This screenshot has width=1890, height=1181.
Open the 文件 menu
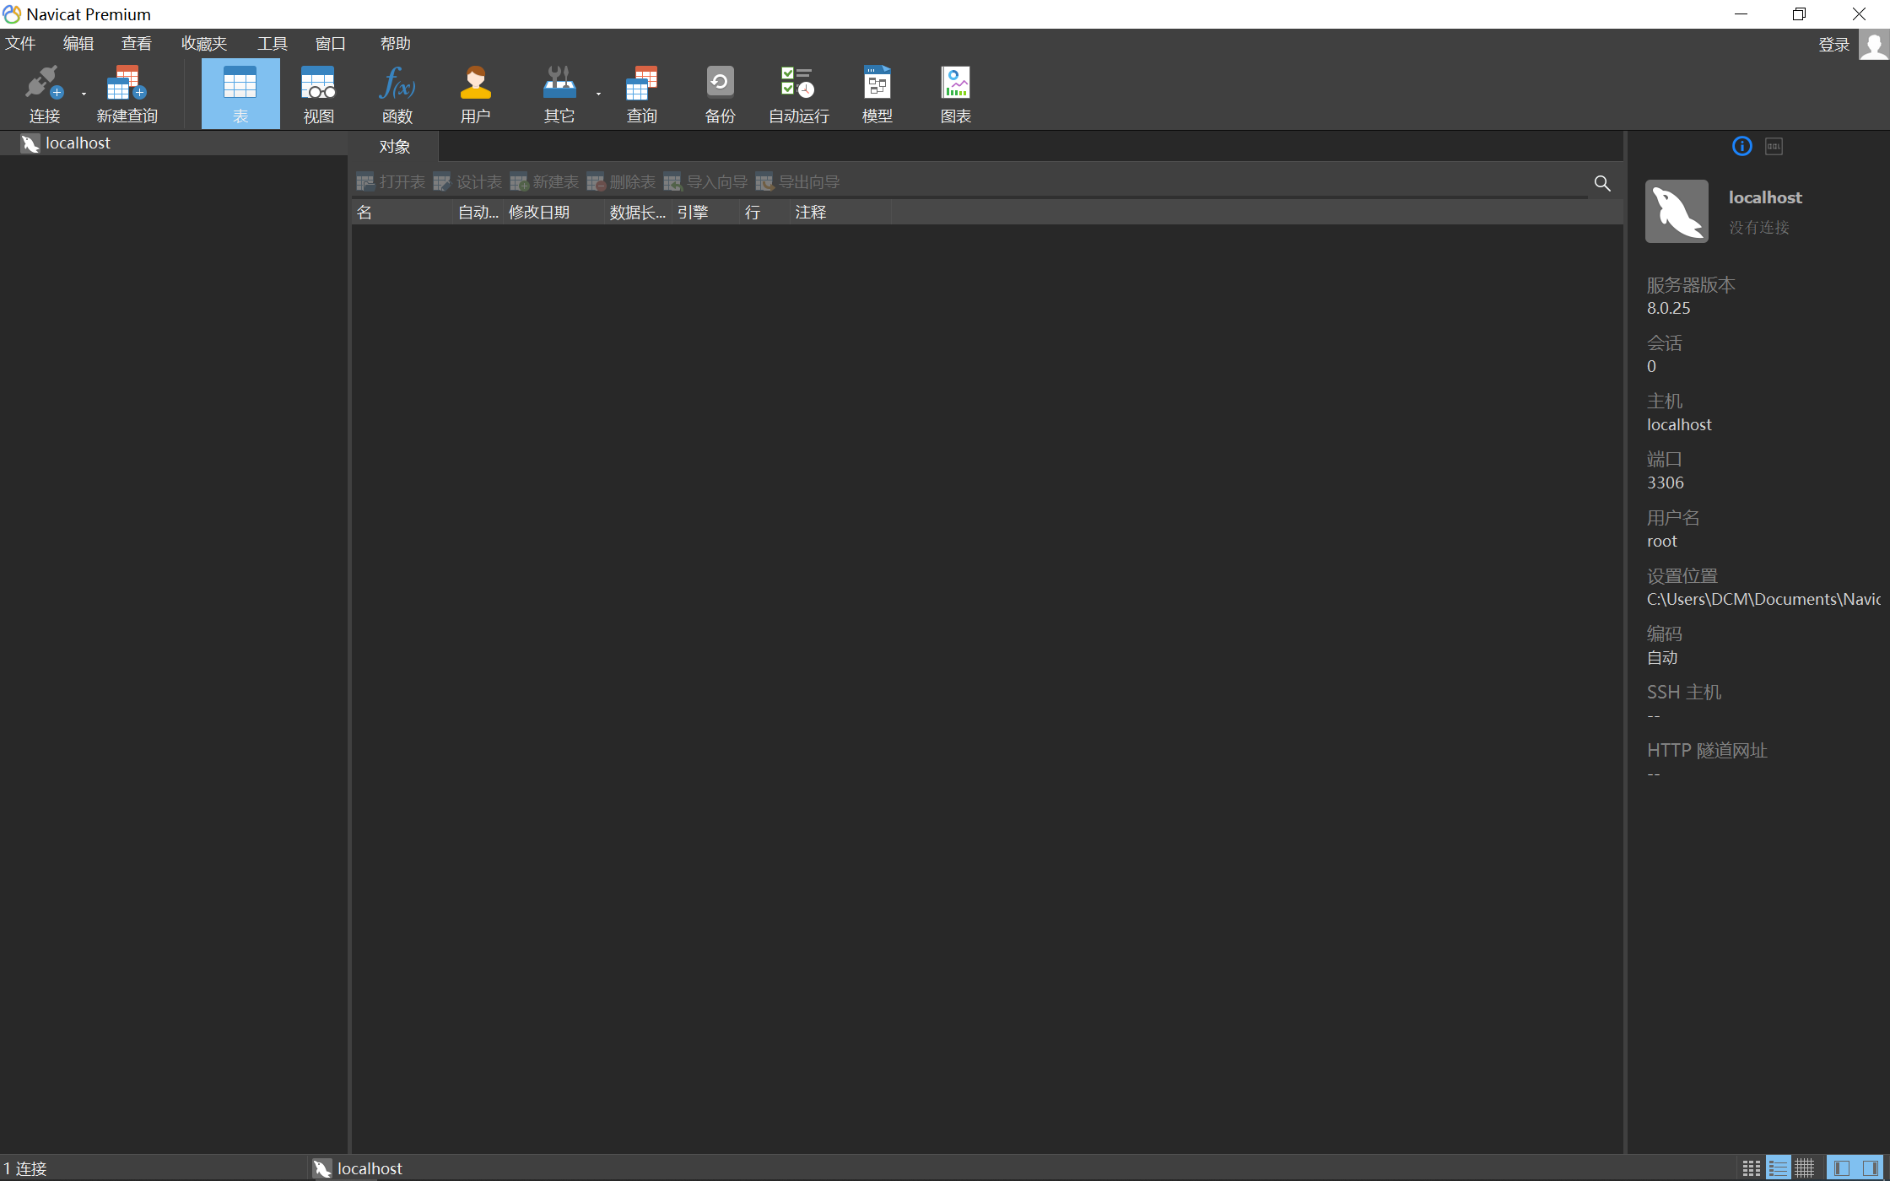(x=20, y=43)
